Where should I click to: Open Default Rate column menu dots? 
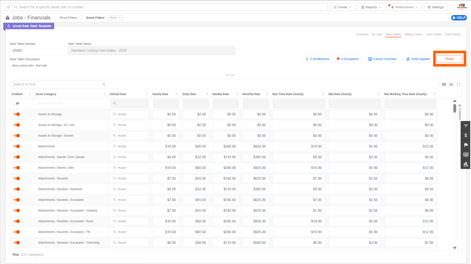point(147,94)
